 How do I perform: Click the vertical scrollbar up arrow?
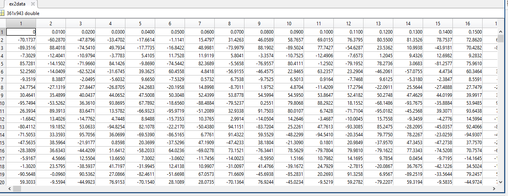coord(501,32)
